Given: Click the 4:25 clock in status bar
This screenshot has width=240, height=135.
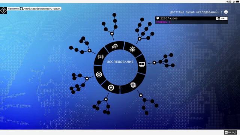Looking at the screenshot, I should (x=229, y=1).
